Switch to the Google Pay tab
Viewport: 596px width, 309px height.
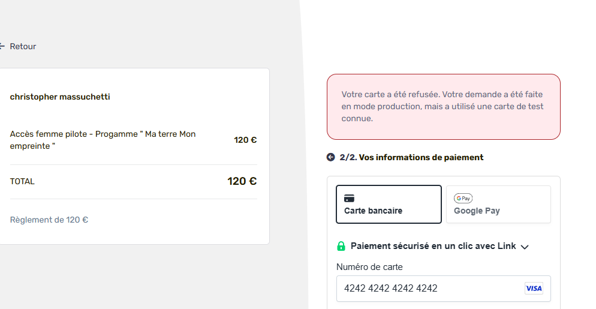point(498,205)
